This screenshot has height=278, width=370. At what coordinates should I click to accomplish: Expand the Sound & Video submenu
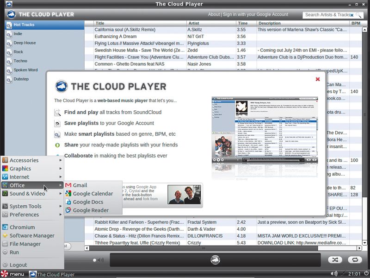coord(29,193)
